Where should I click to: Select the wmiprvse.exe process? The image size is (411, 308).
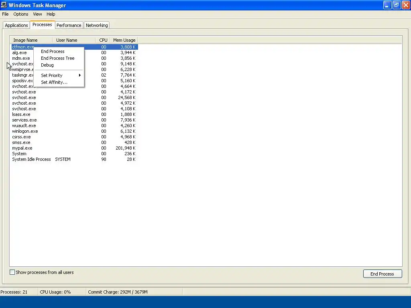click(x=74, y=69)
